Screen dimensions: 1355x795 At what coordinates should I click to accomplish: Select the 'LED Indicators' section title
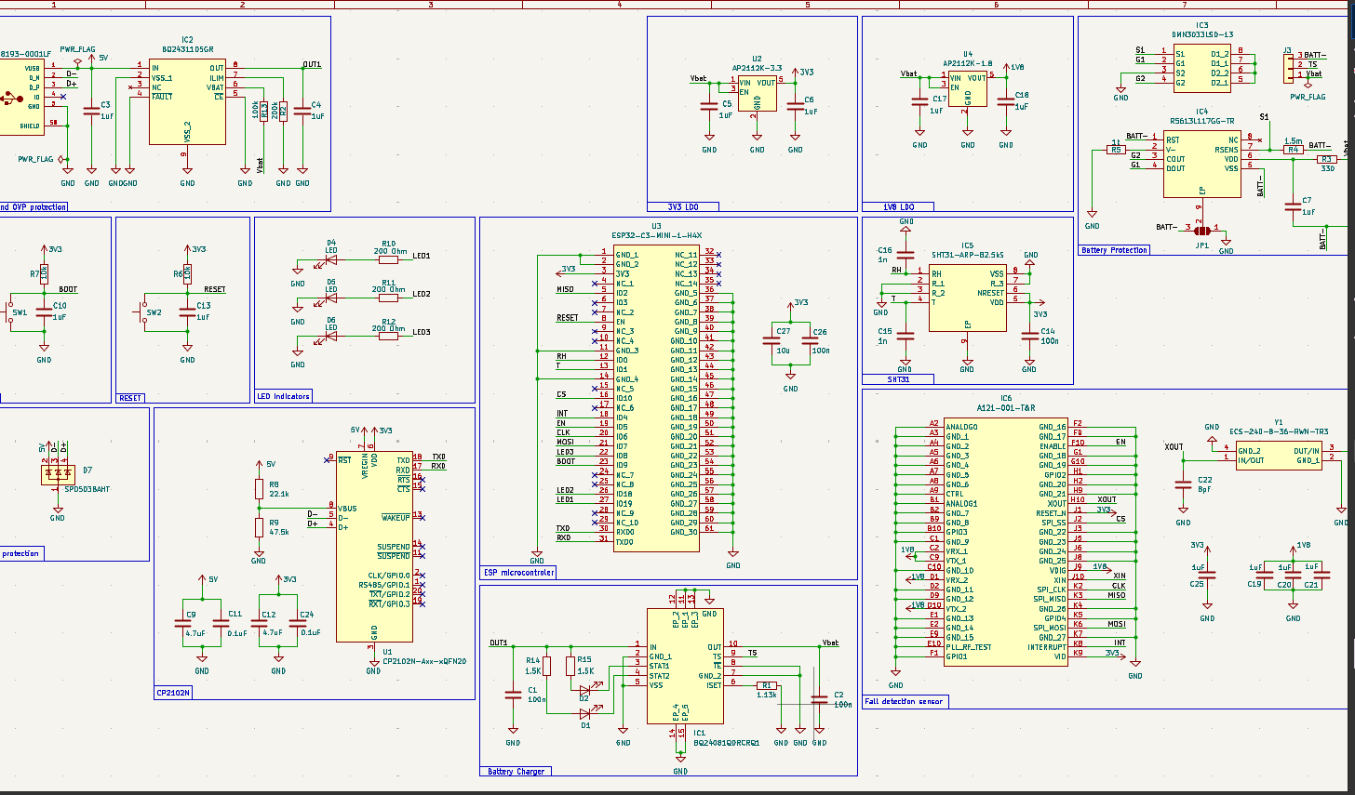click(284, 396)
